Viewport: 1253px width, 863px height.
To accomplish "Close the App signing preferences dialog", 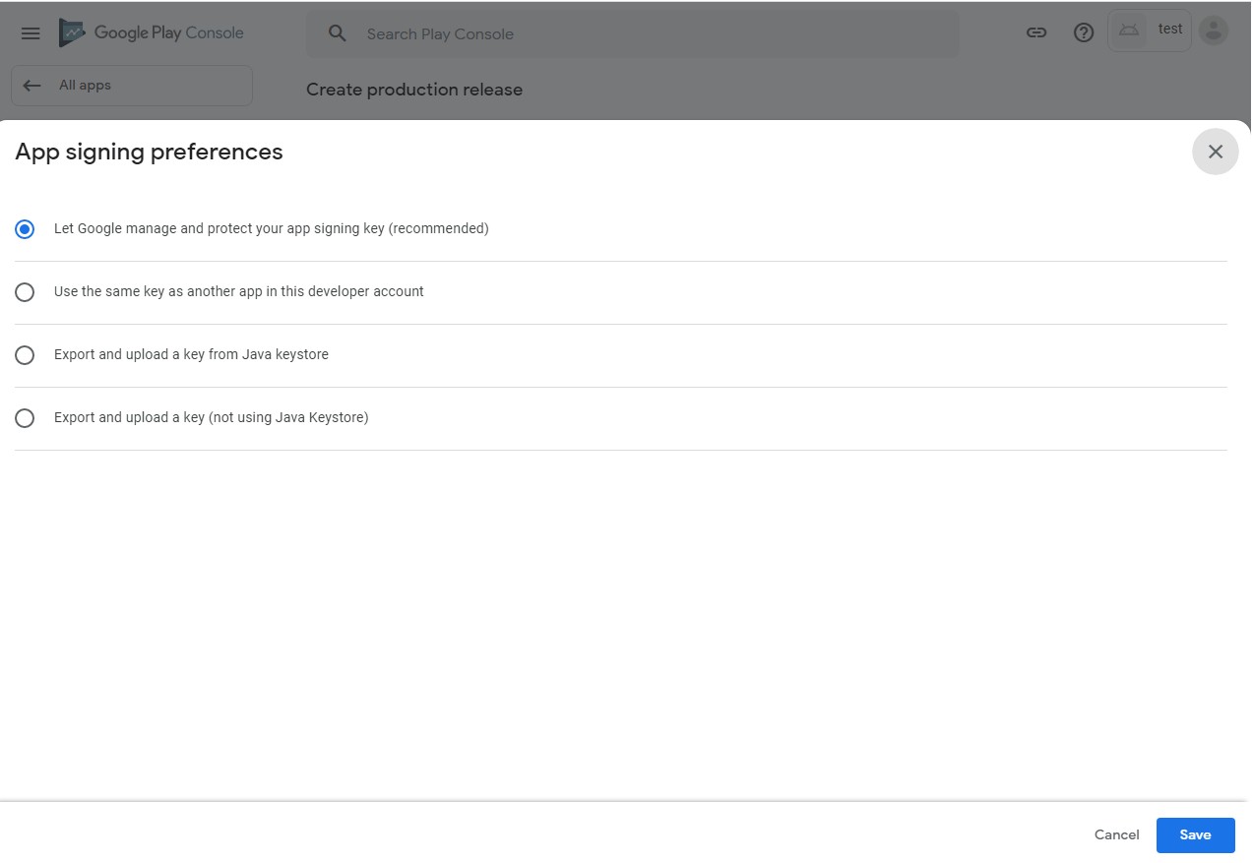I will pos(1216,152).
